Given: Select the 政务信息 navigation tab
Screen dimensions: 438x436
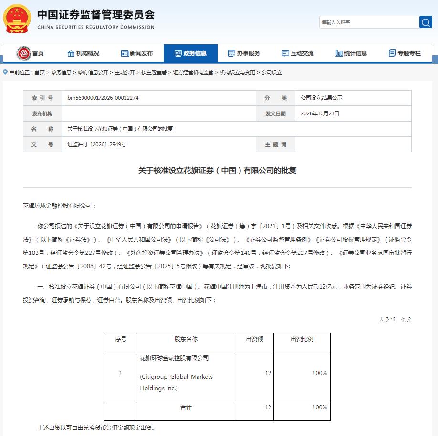Looking at the screenshot, I should point(190,53).
